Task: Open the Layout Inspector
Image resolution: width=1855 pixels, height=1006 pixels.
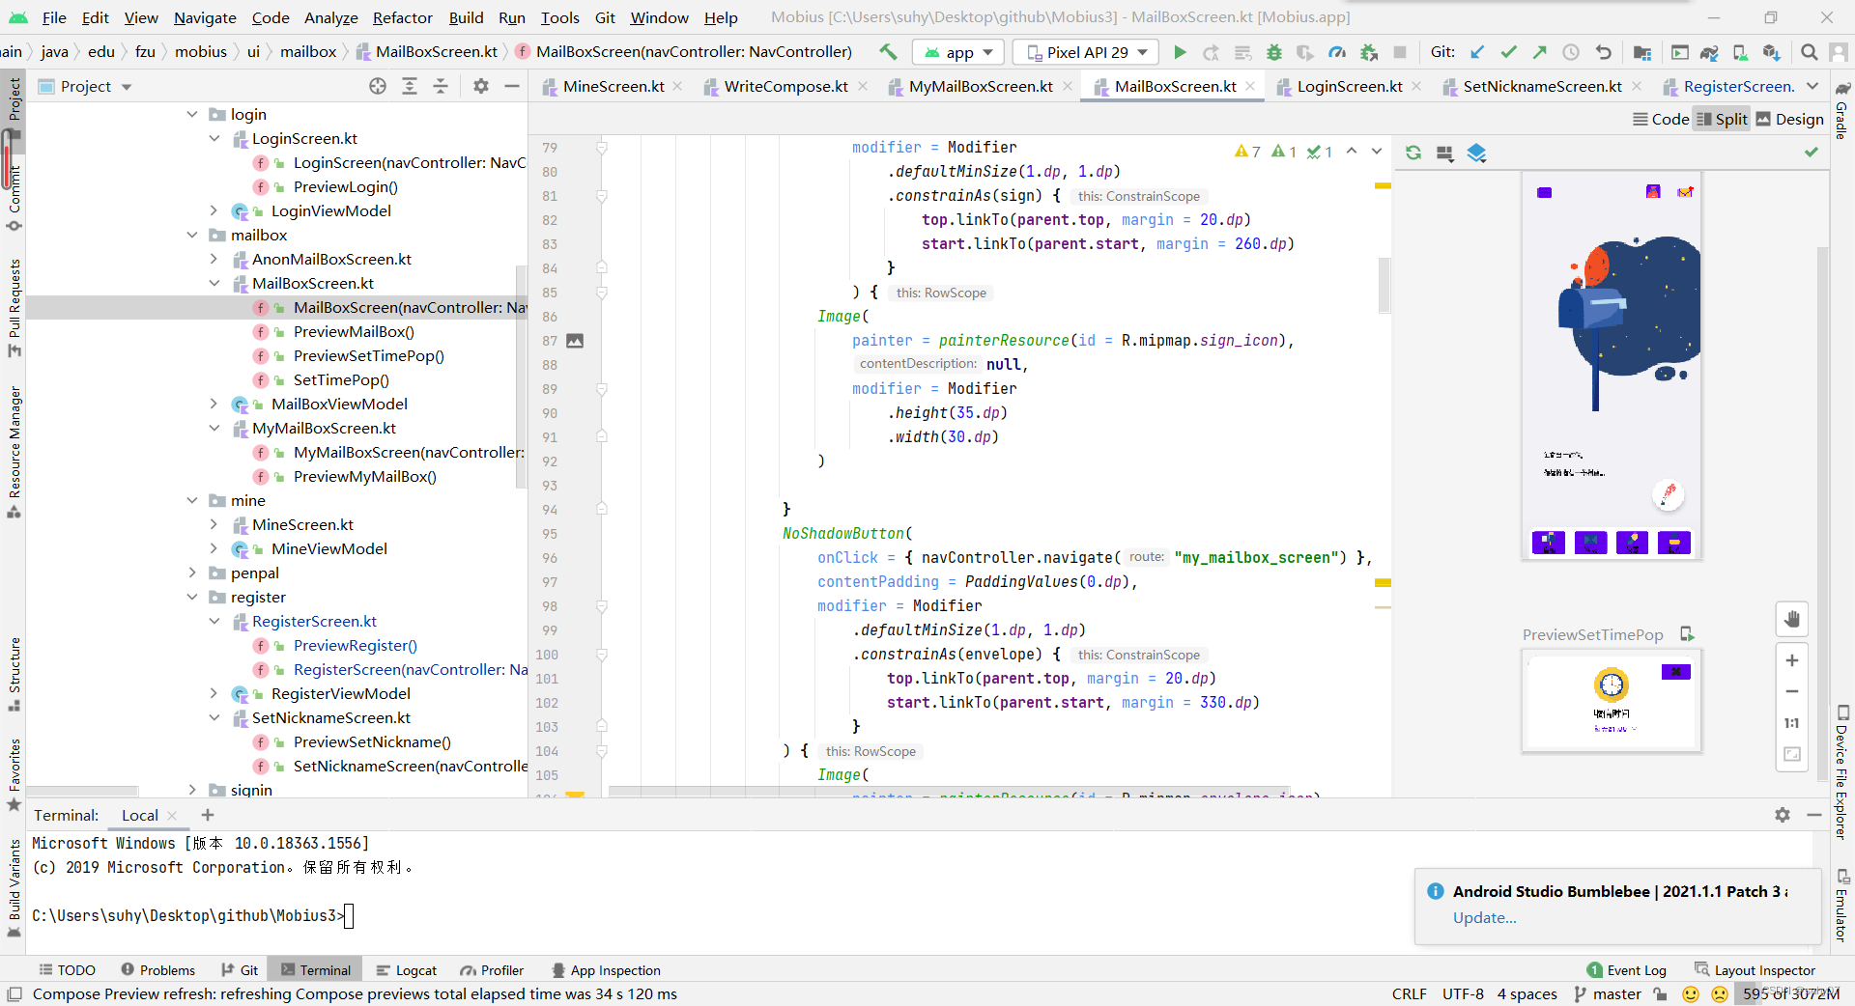Action: pos(1755,970)
